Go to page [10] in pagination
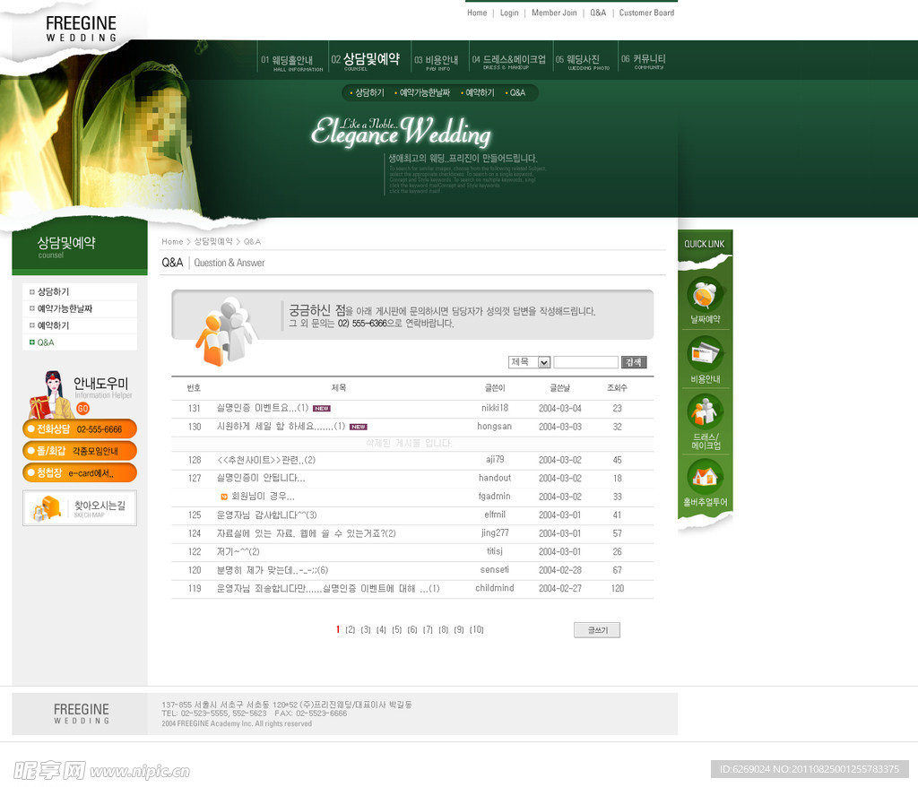Image resolution: width=918 pixels, height=787 pixels. click(x=477, y=629)
